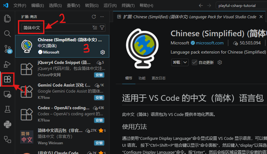The image size is (267, 154).
Task: Toggle the 自动更新 checkbox
Action: click(194, 63)
